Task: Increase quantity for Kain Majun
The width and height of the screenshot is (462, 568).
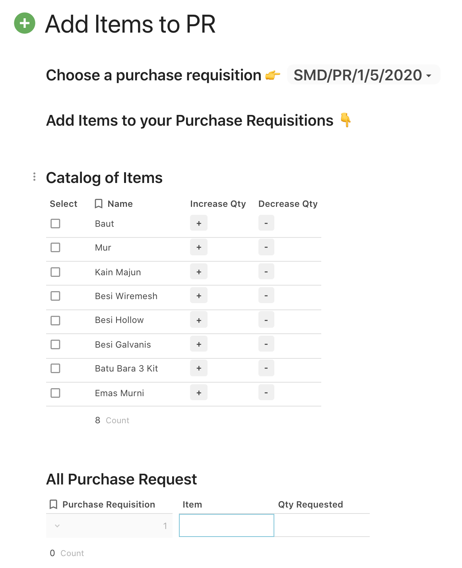Action: coord(199,272)
